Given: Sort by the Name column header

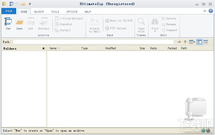Looking at the screenshot, I should tap(63, 48).
